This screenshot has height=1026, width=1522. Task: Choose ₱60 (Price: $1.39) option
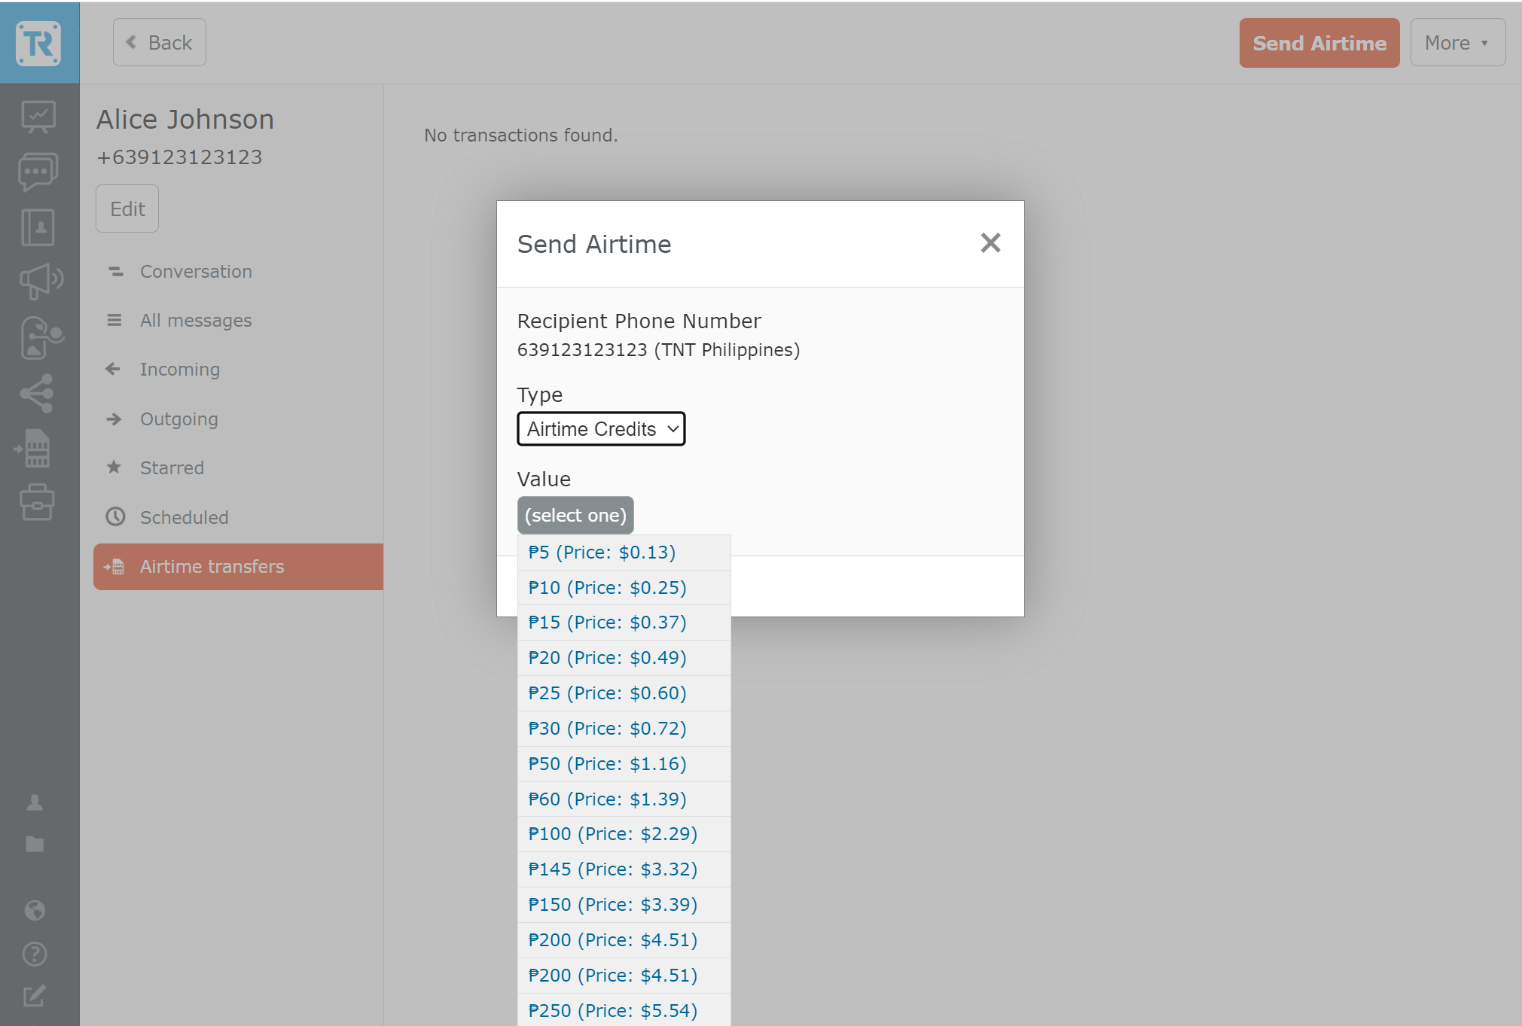[624, 799]
